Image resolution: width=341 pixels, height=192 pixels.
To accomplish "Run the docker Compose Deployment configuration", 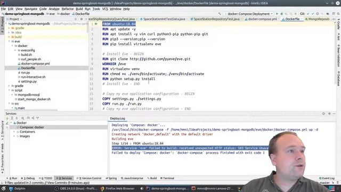I will (277, 14).
